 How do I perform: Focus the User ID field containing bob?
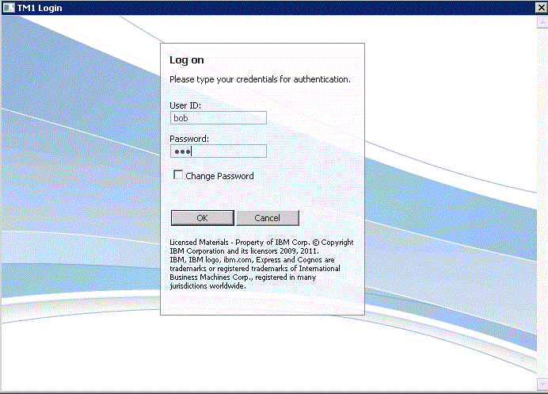click(x=219, y=118)
